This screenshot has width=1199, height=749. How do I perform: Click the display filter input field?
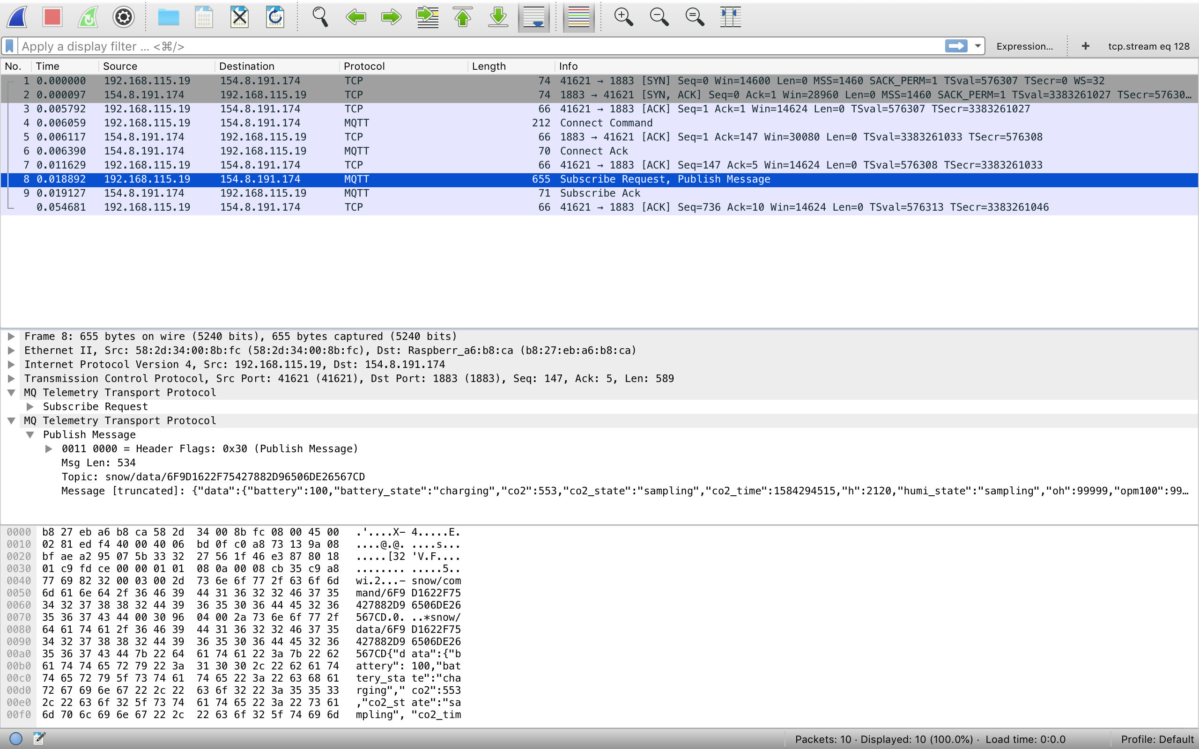(x=446, y=46)
